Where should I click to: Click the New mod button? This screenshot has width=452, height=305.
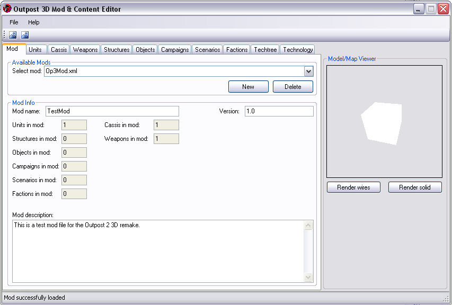pyautogui.click(x=248, y=87)
